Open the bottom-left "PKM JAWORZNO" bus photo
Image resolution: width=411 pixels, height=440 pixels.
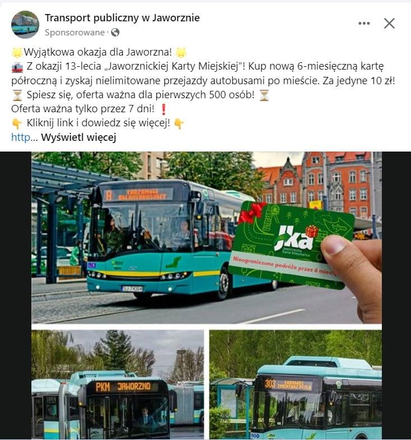pos(118,385)
